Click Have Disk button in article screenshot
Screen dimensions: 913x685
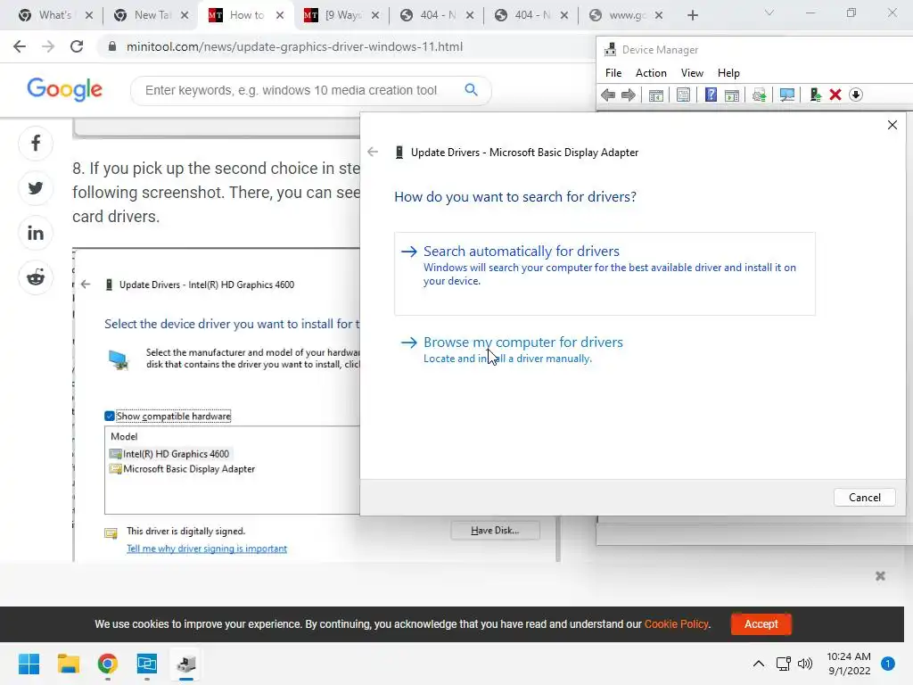tap(495, 530)
